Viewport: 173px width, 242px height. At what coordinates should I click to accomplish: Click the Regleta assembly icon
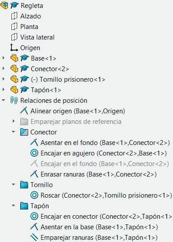pos(4,6)
